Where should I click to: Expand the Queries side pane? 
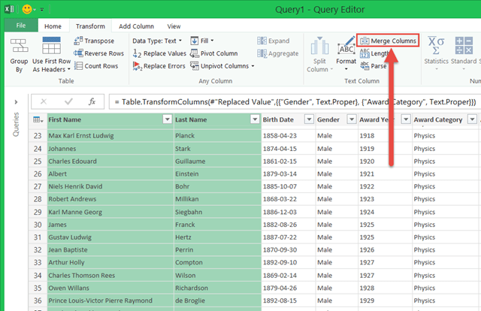tap(16, 101)
